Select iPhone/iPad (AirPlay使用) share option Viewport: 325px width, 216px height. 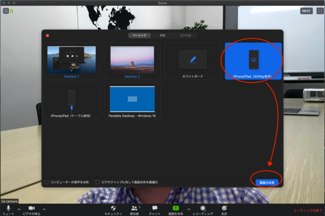click(x=253, y=61)
